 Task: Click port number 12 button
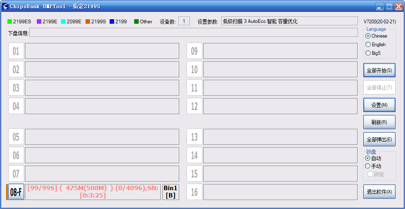click(194, 106)
